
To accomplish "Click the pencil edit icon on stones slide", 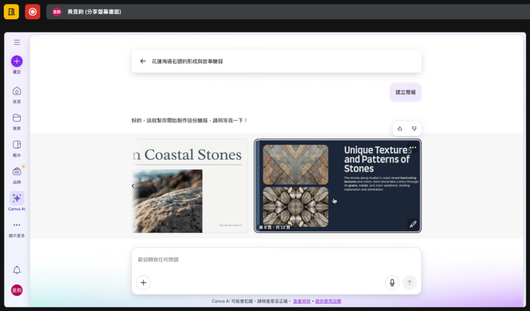I will (x=413, y=224).
